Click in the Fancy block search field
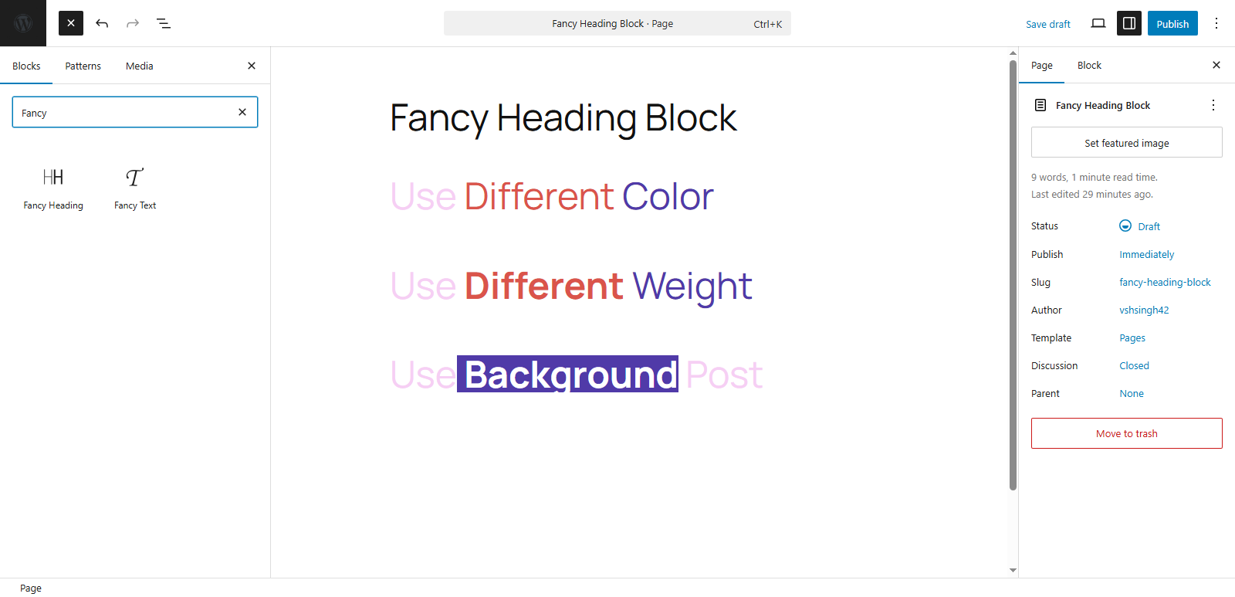This screenshot has width=1235, height=597. [x=123, y=113]
